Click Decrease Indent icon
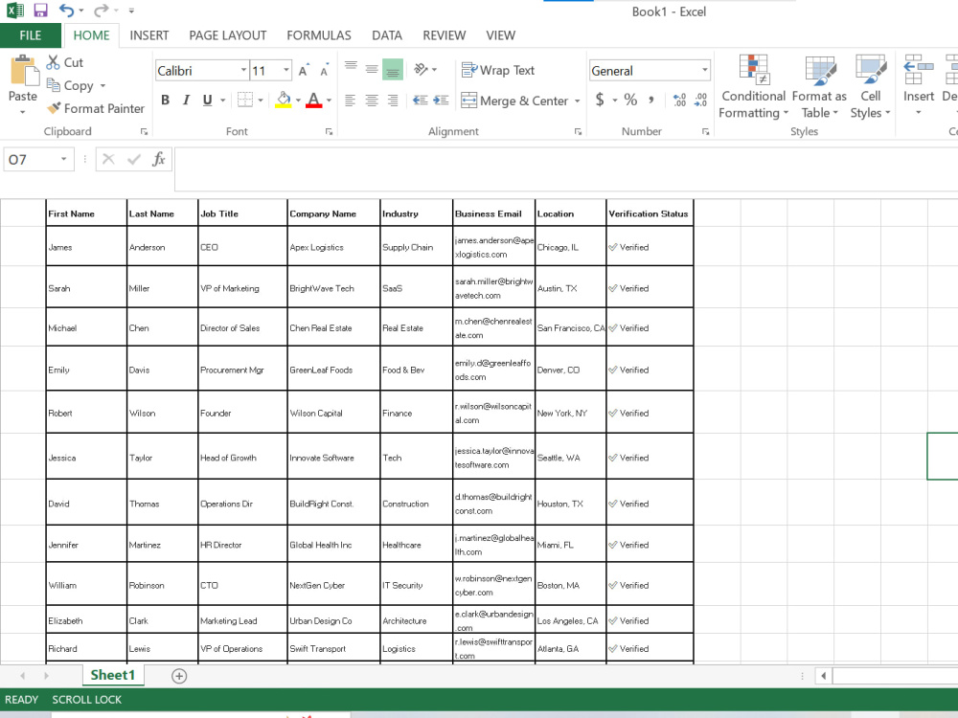 [420, 101]
